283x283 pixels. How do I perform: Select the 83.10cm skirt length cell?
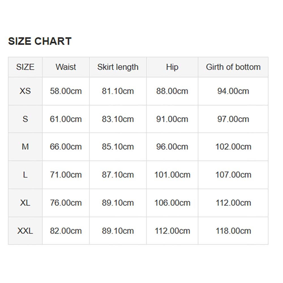(x=118, y=119)
